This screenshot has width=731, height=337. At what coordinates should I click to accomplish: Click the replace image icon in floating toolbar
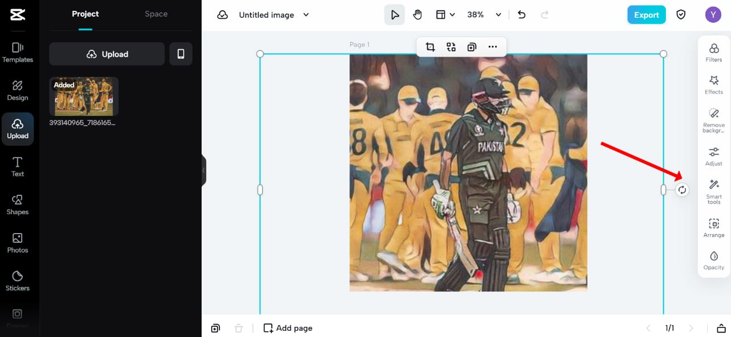[451, 47]
